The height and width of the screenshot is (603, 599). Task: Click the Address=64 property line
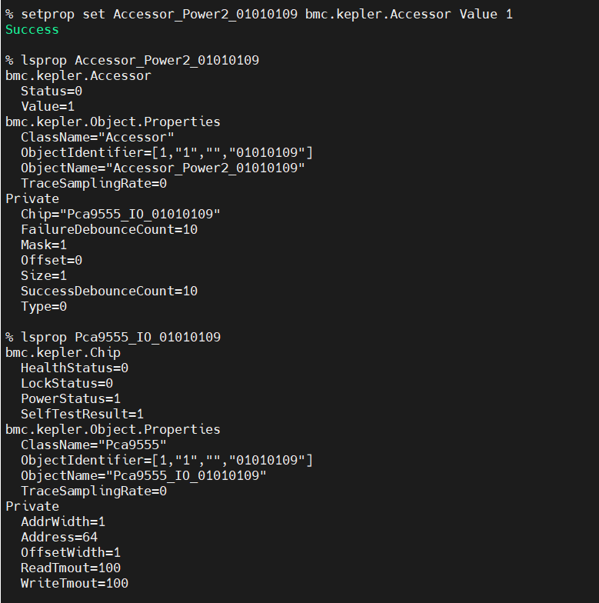click(x=58, y=537)
